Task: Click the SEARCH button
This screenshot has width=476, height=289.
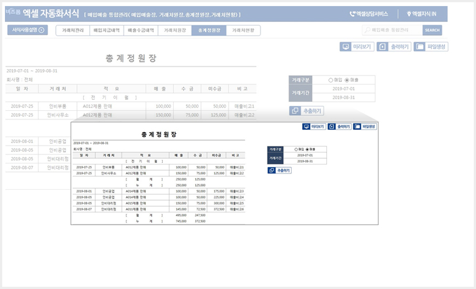Action: (x=432, y=30)
